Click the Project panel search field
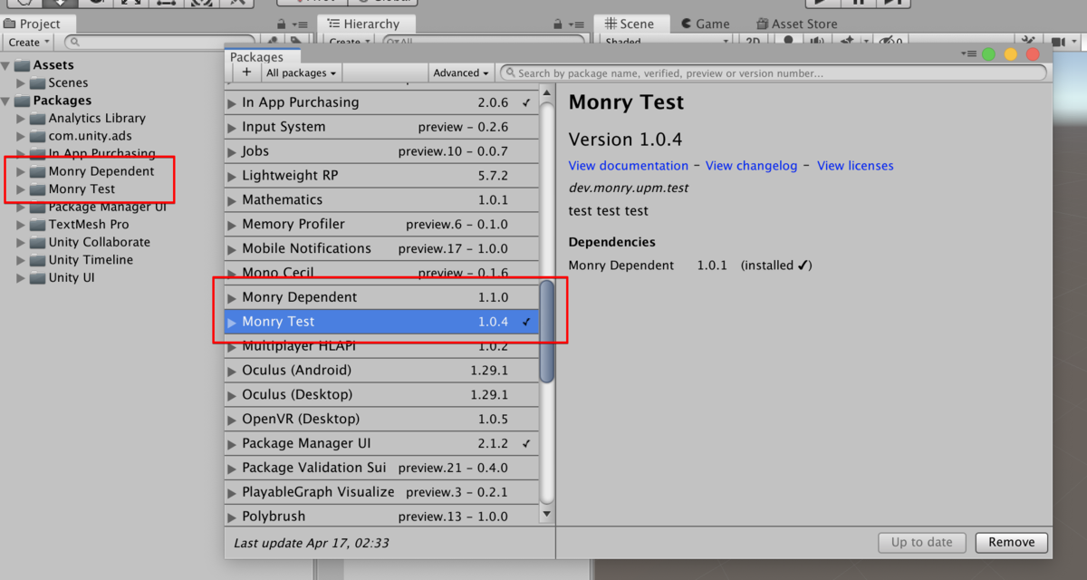 pyautogui.click(x=160, y=42)
